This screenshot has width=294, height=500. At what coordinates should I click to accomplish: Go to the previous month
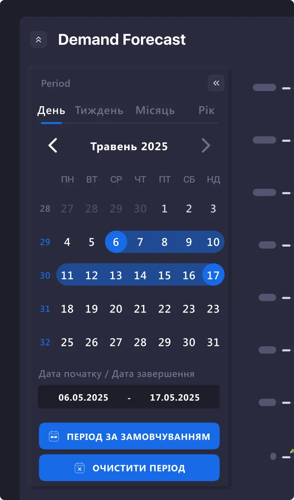point(53,146)
